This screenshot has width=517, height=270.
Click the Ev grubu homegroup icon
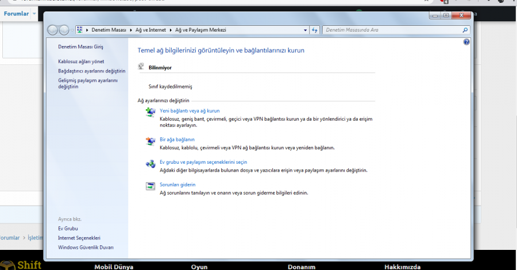[151, 164]
